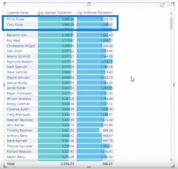Viewport: 178px width, 169px height.
Task: Click the 3,577.31 sales value
Action: 68,56
